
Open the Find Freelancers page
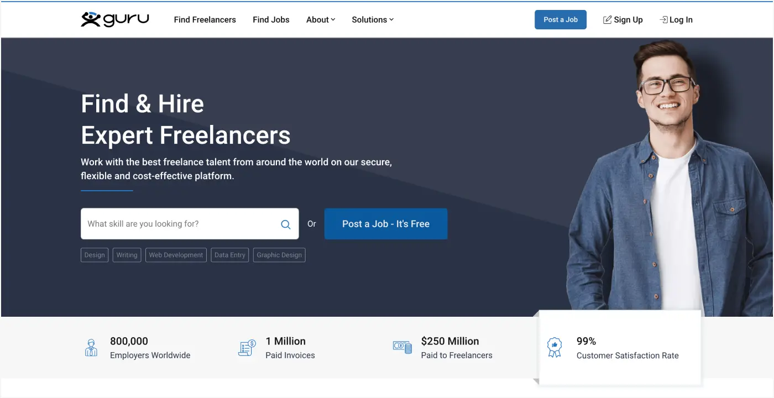(205, 20)
